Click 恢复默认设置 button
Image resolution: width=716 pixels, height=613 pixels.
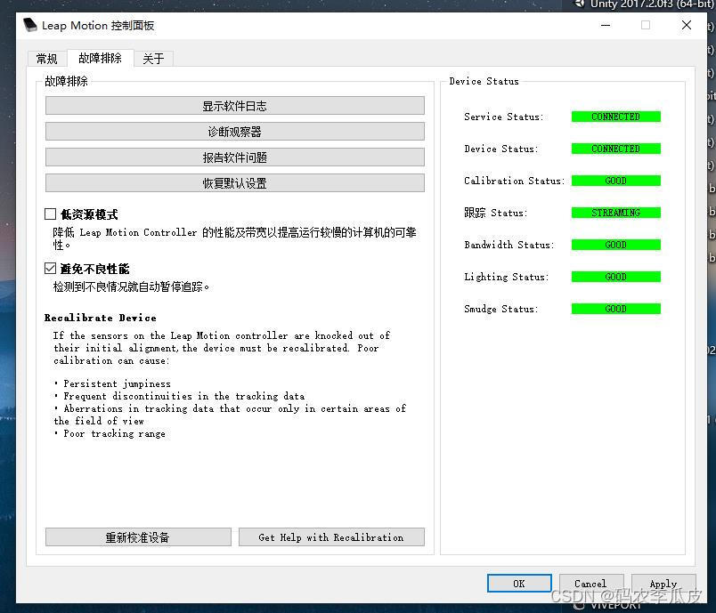coord(235,183)
